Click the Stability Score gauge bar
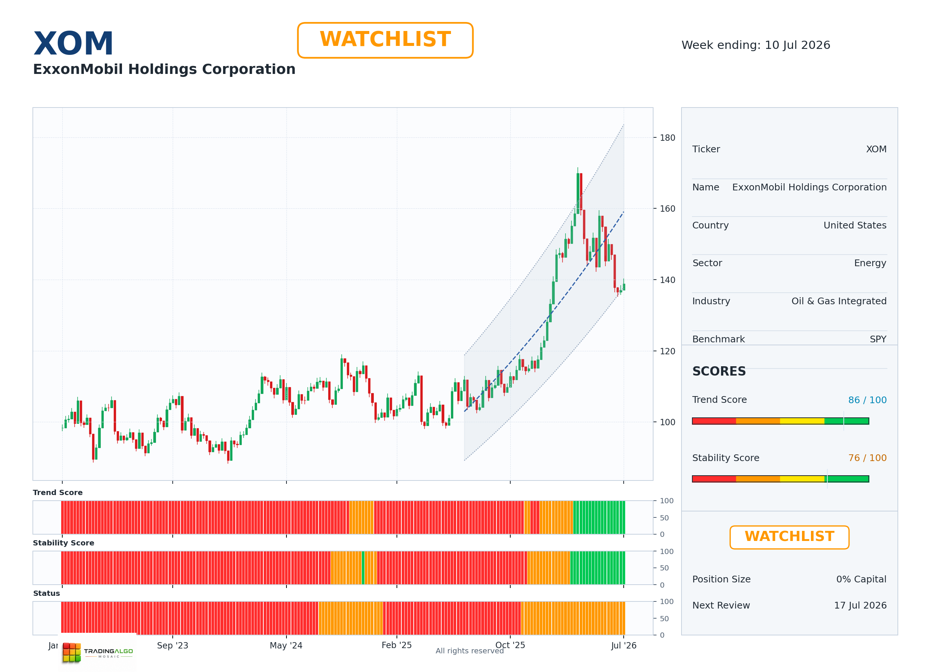 780,479
